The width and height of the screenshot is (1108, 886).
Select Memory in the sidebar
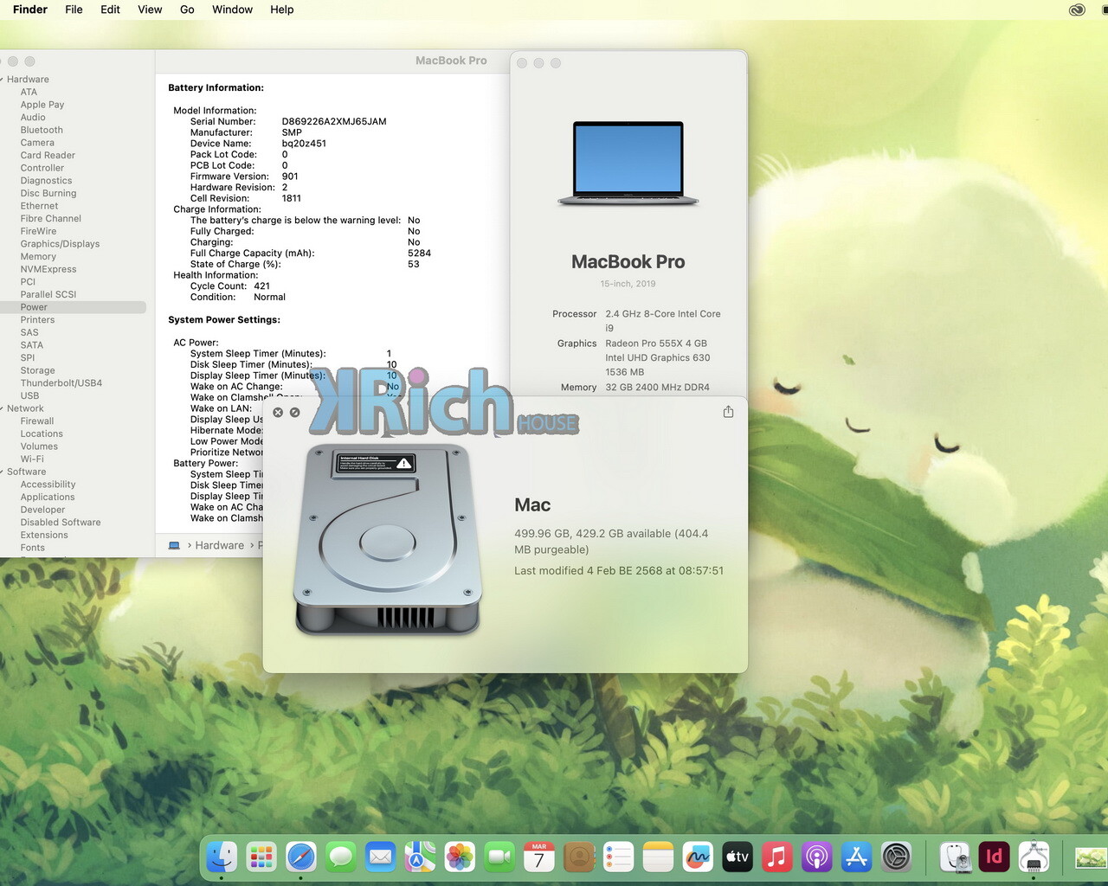click(x=38, y=256)
